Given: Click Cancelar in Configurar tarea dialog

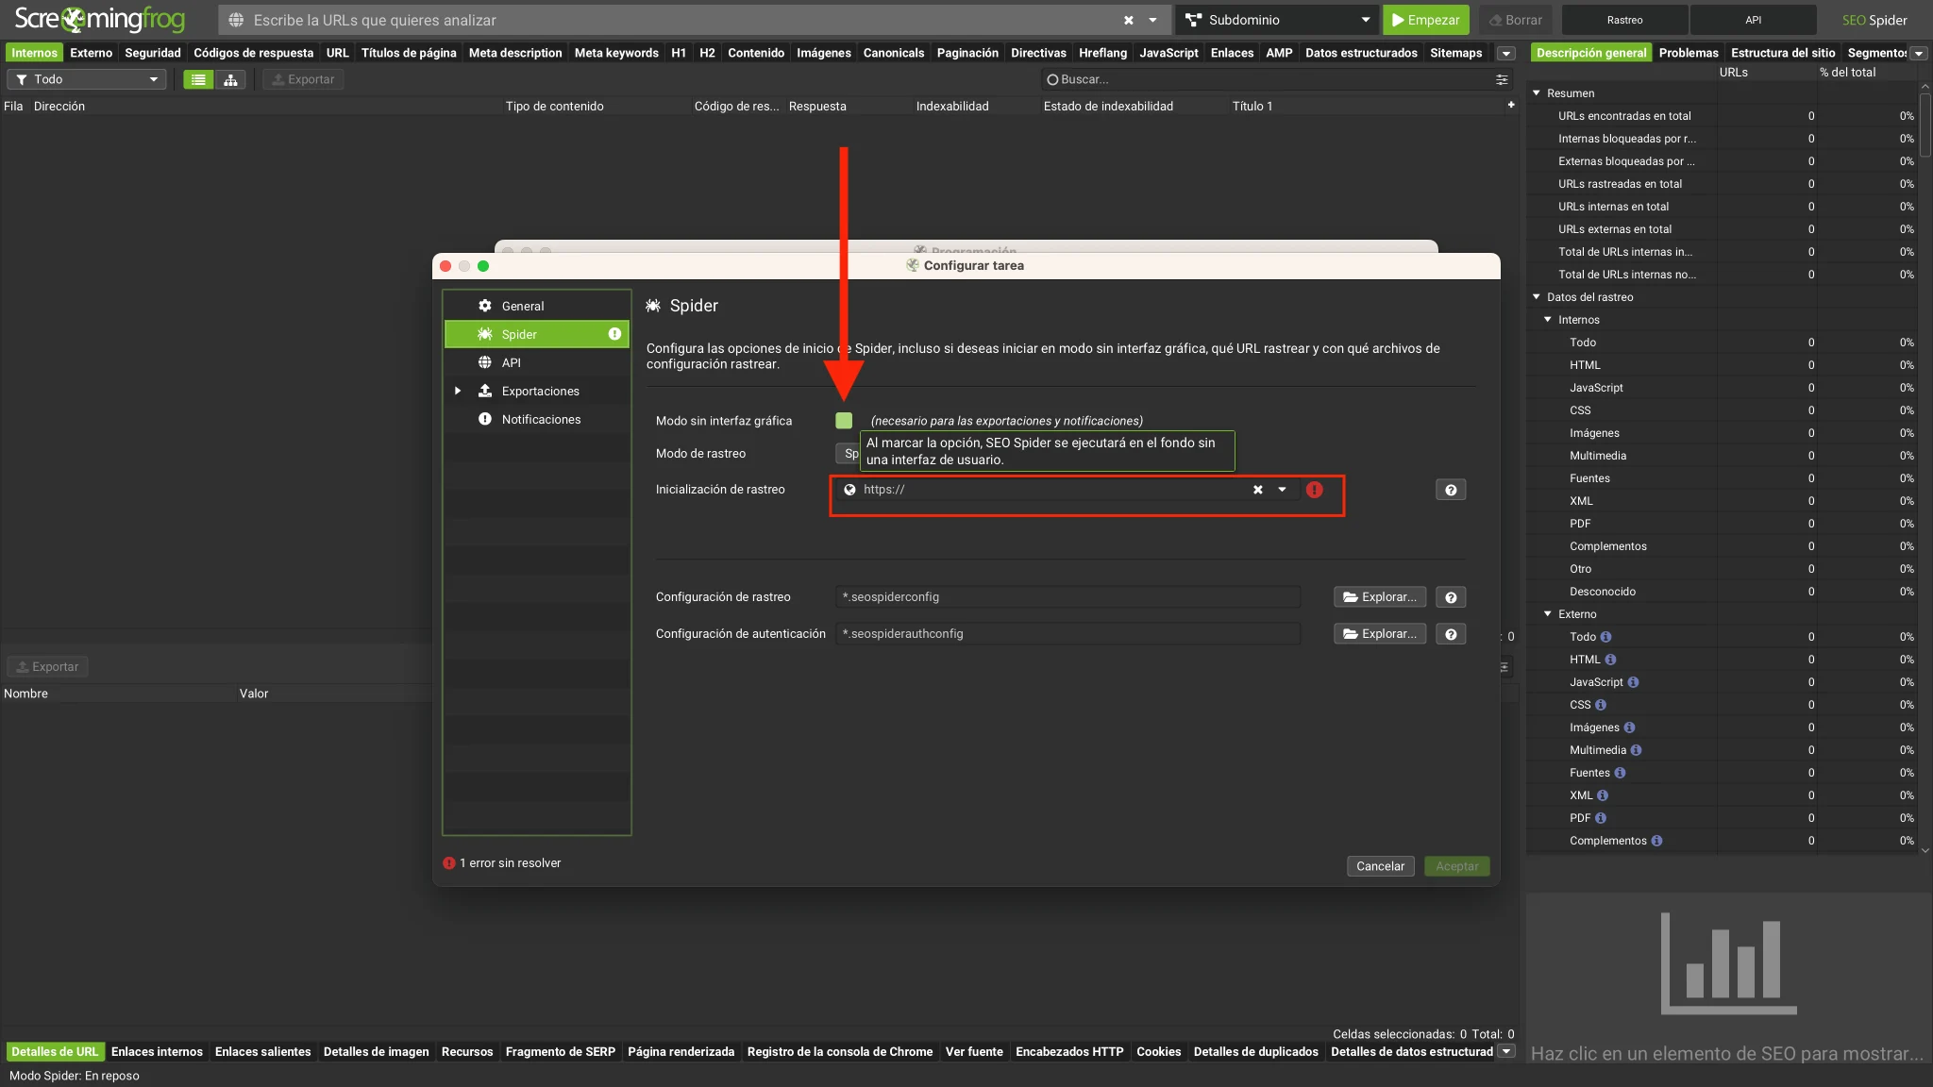Looking at the screenshot, I should pyautogui.click(x=1380, y=866).
